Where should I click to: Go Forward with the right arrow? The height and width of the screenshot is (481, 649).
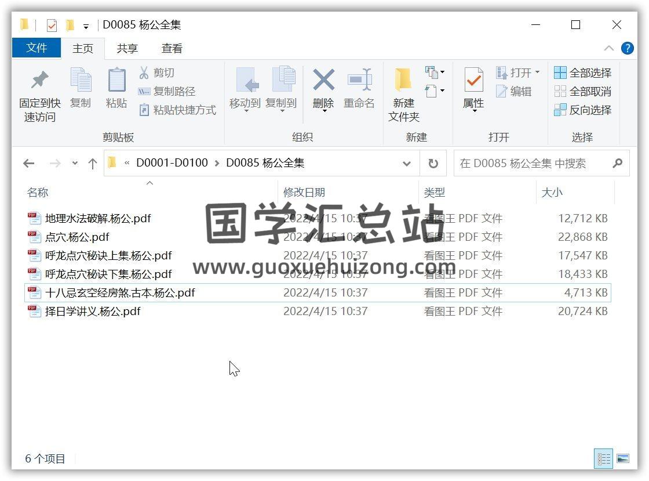[55, 164]
